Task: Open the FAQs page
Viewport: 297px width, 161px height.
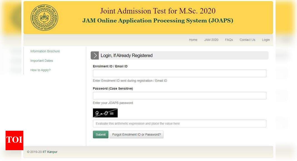Action: (229, 40)
